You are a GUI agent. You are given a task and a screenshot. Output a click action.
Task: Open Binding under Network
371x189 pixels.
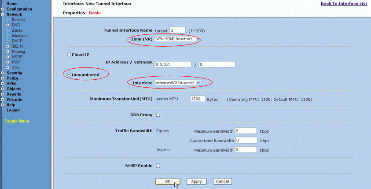(x=18, y=20)
